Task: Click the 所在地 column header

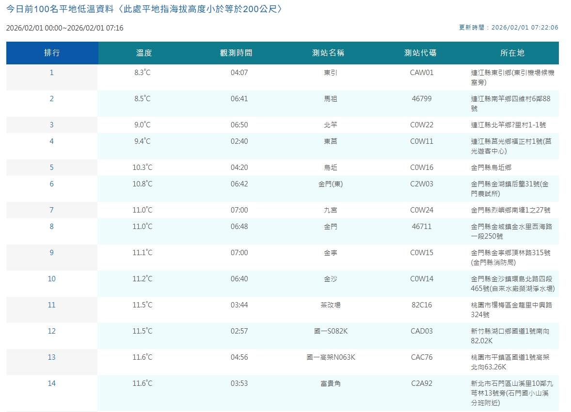Action: (513, 53)
